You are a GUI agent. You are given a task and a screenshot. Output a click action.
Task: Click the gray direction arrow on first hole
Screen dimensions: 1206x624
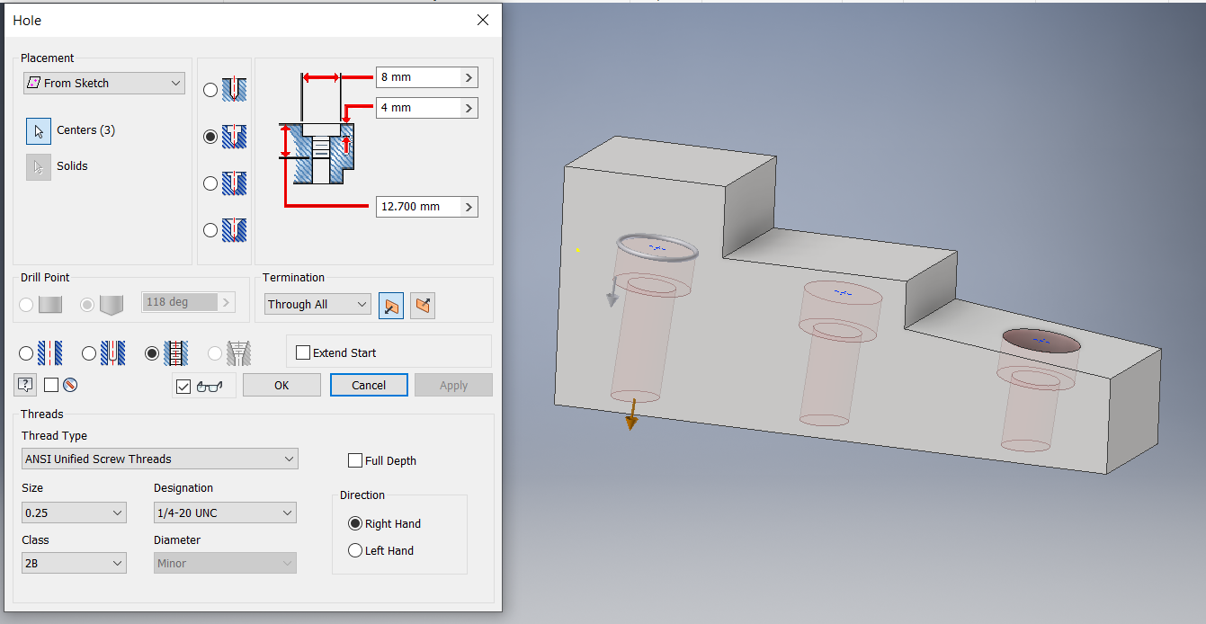612,293
